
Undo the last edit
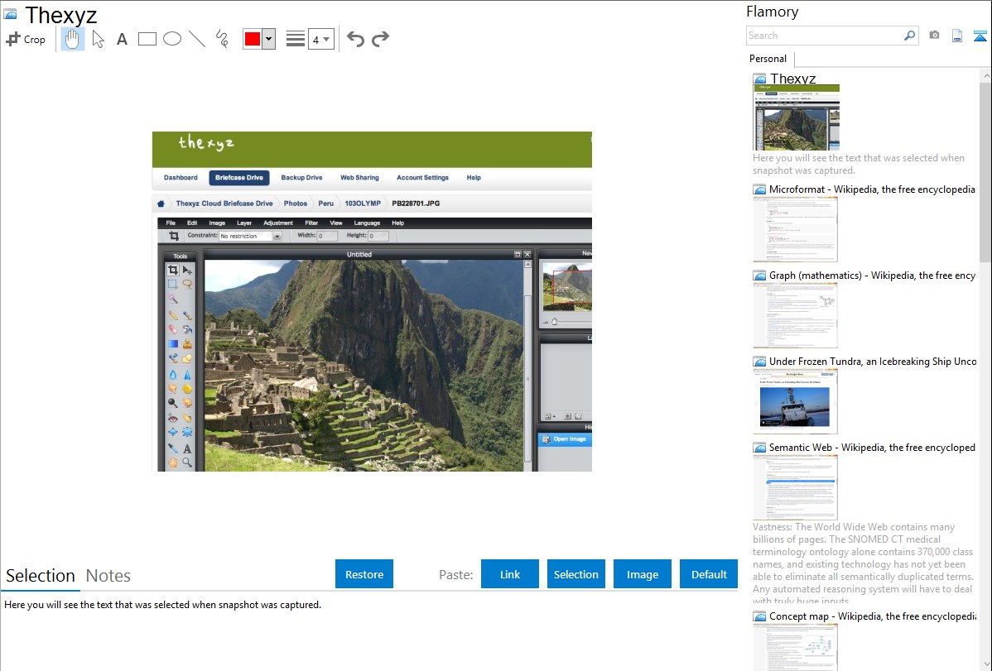coord(355,39)
